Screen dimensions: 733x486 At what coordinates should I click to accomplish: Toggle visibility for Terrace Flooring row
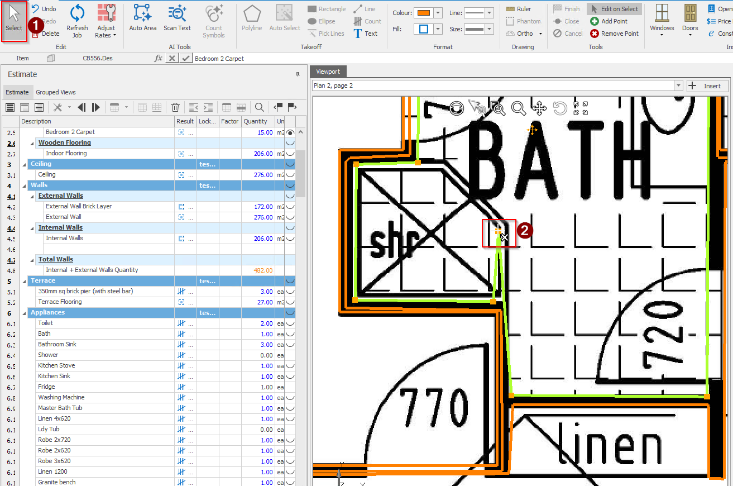(x=290, y=302)
